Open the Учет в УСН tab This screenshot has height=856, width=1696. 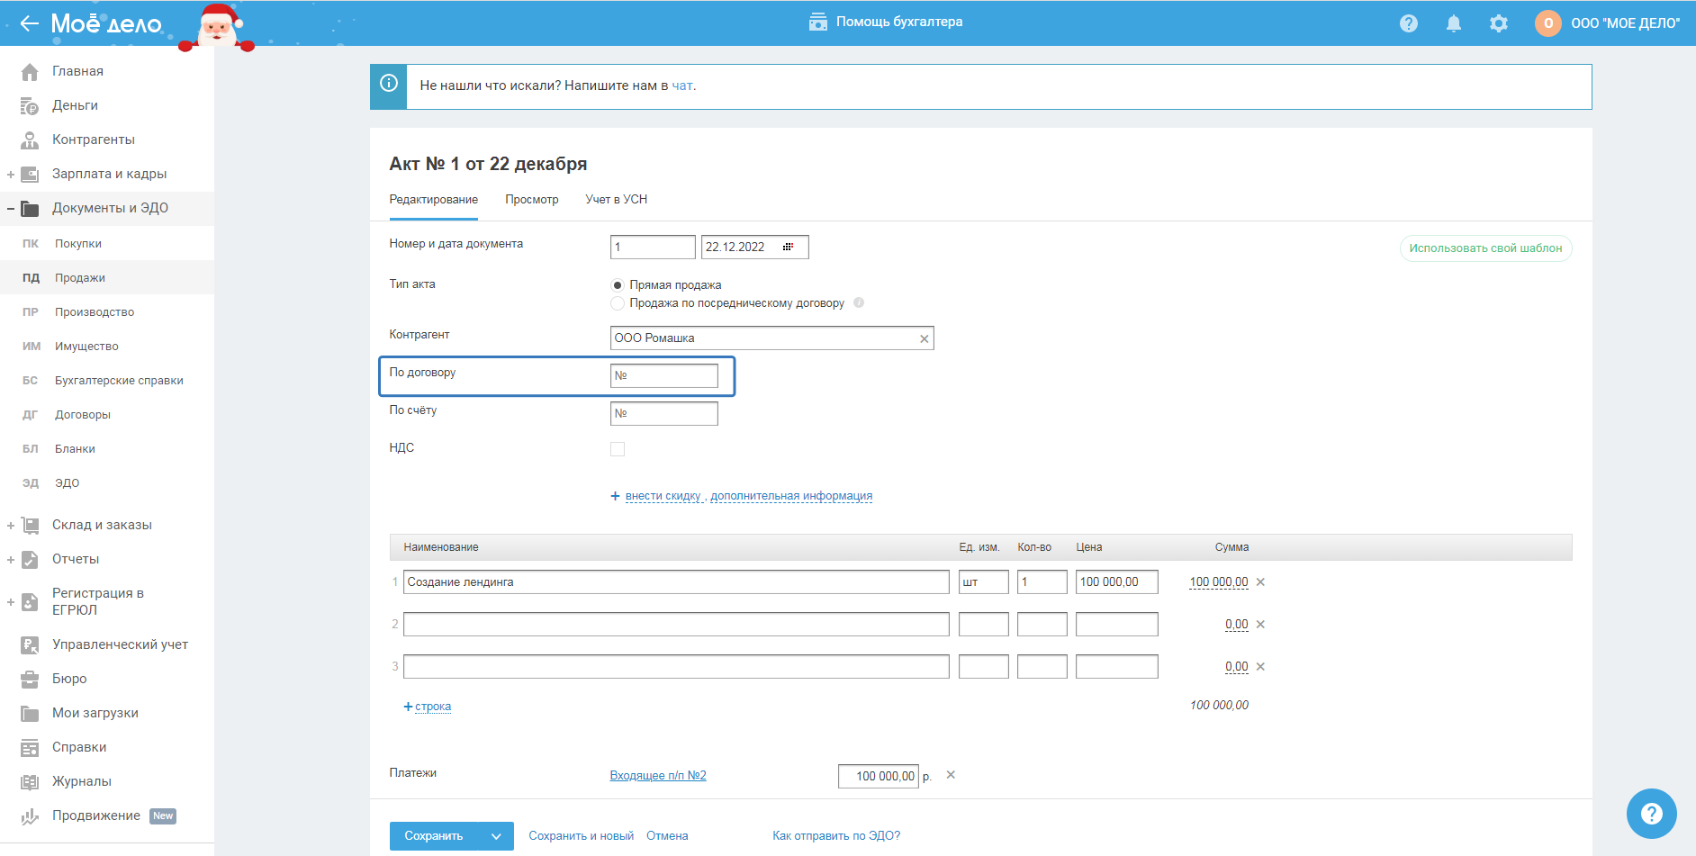[616, 200]
